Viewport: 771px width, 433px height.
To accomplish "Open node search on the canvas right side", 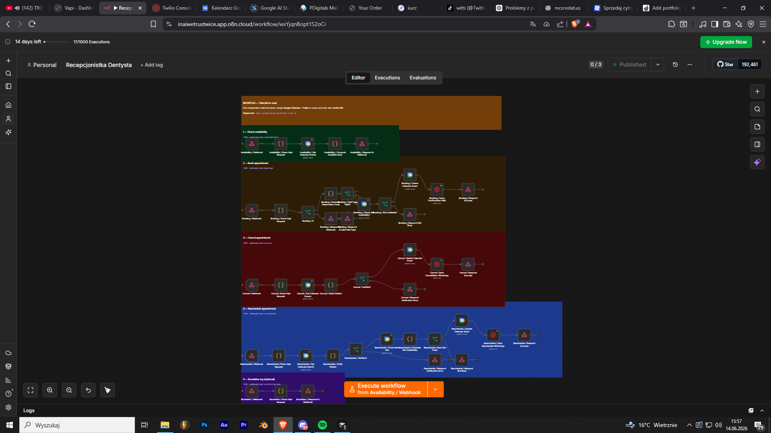I will point(757,109).
